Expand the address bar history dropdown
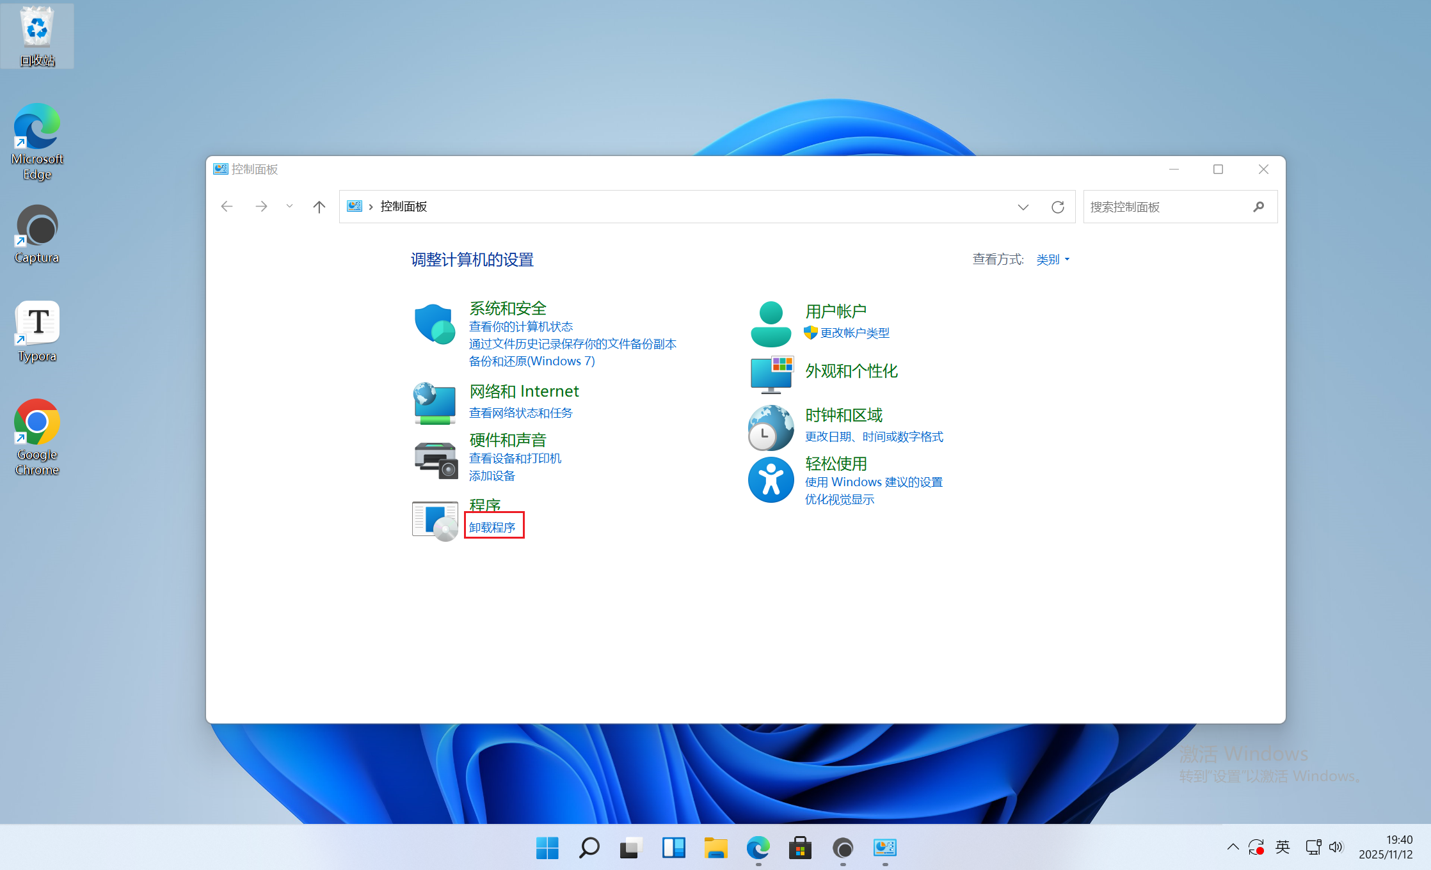This screenshot has height=870, width=1431. 1023,207
